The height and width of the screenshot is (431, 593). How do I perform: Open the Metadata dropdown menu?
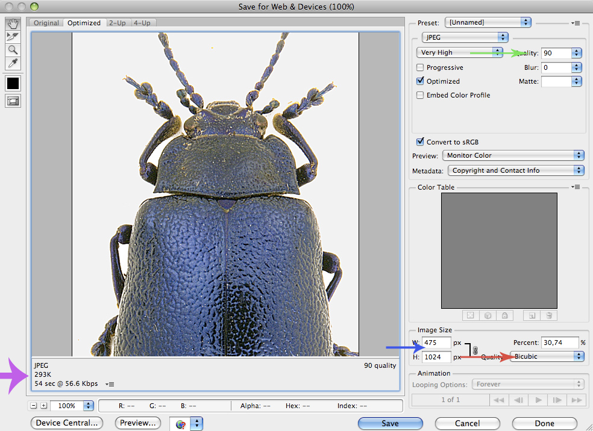click(x=516, y=170)
